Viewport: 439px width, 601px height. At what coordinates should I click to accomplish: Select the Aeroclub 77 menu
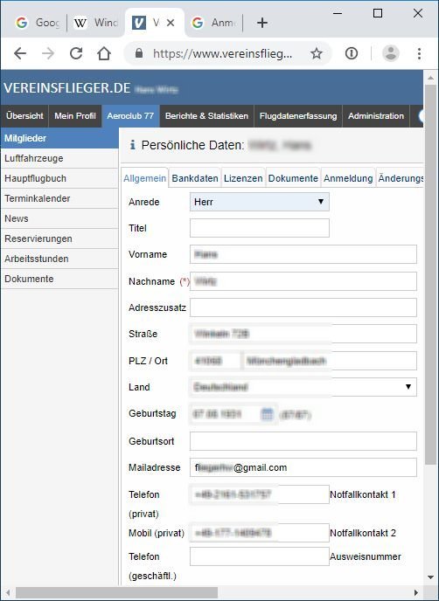pyautogui.click(x=130, y=116)
